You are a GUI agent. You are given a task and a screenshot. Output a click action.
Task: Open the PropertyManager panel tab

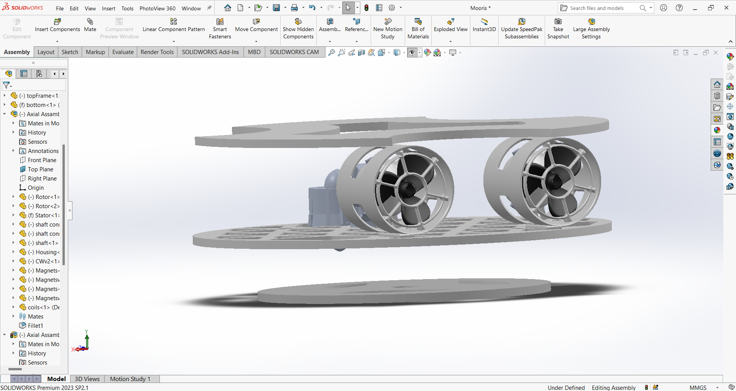point(24,74)
